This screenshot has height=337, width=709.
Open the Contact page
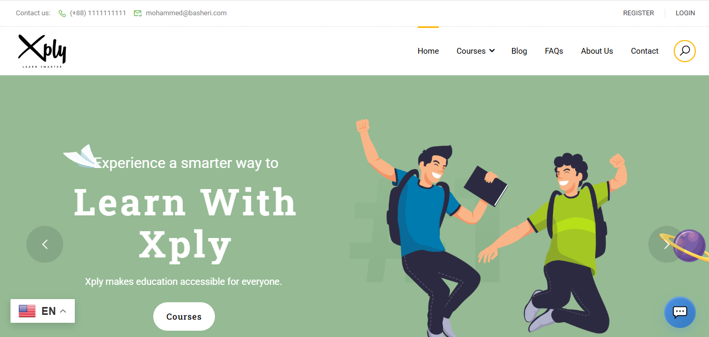pyautogui.click(x=645, y=51)
